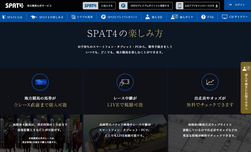Click the download arrow icon on app button
This screenshot has height=152, width=251.
click(x=217, y=6)
